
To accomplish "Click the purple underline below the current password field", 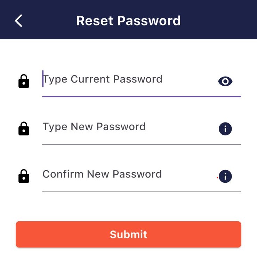I will coord(142,96).
